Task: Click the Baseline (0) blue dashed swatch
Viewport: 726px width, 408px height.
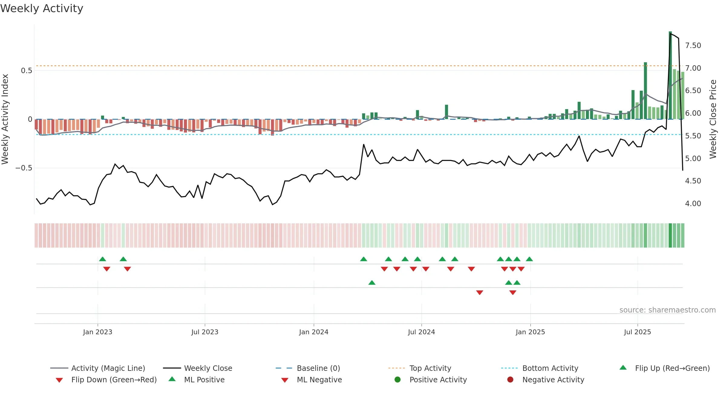Action: pyautogui.click(x=284, y=368)
